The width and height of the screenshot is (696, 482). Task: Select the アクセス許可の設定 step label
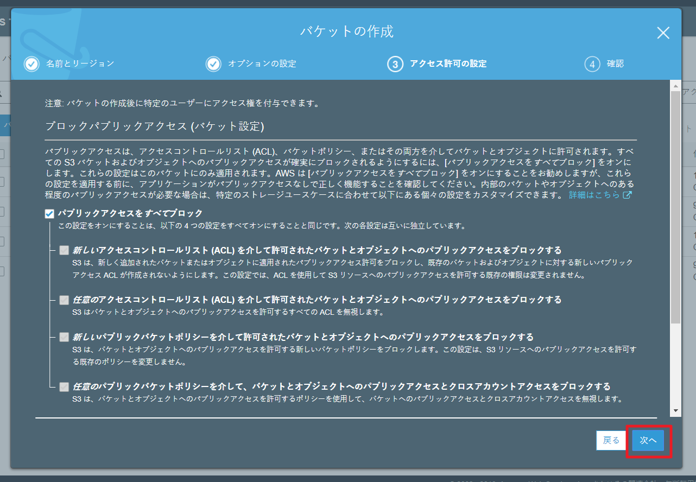pos(448,64)
